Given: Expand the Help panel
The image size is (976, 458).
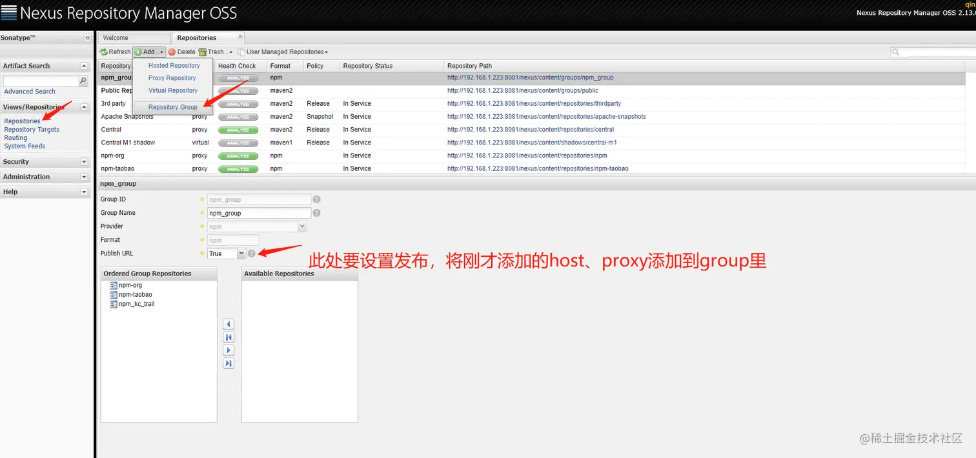Looking at the screenshot, I should tap(84, 192).
